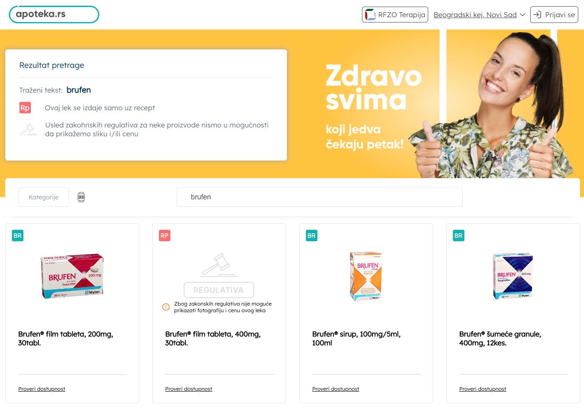
Task: Open the Brufen šumeće granule product image
Action: [513, 276]
